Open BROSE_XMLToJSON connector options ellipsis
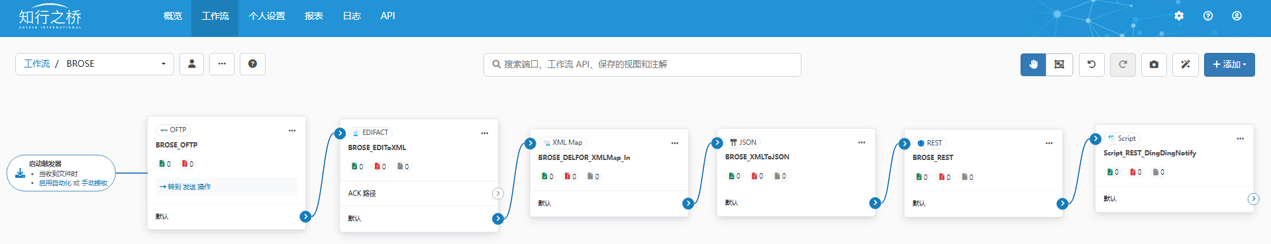Screen dimensions: 1271x244 point(862,142)
